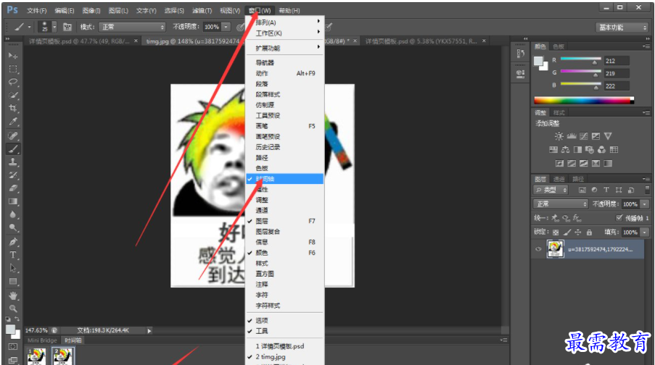Screen dimensions: 655x365
Task: Select the Rectangular Marquee tool
Action: click(13, 69)
